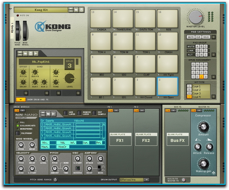Open the drum patch browser folder above Hh_PopKit6
This screenshot has width=229, height=190.
[x=25, y=54]
